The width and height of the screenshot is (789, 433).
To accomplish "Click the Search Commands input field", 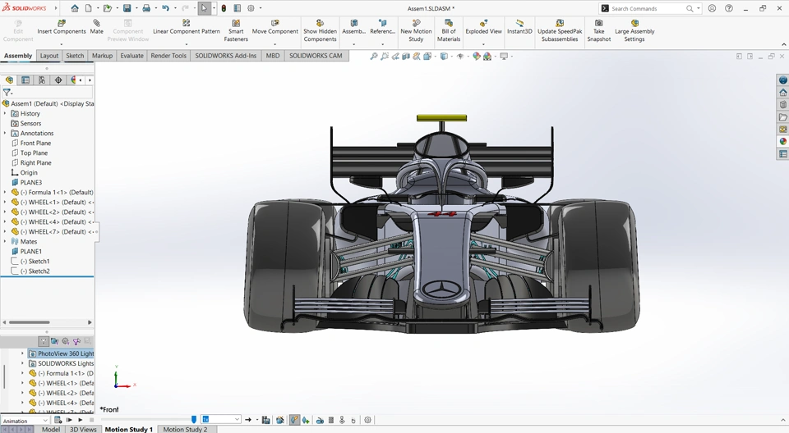I will pos(648,8).
